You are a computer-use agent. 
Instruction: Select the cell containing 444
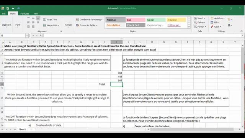pyautogui.click(x=116, y=77)
